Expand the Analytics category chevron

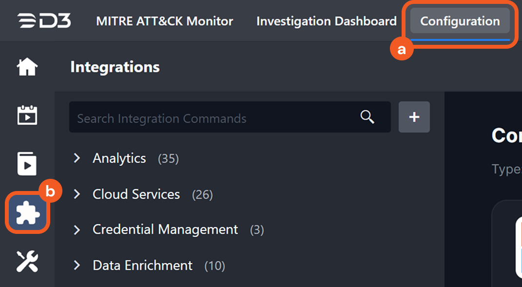click(x=77, y=158)
